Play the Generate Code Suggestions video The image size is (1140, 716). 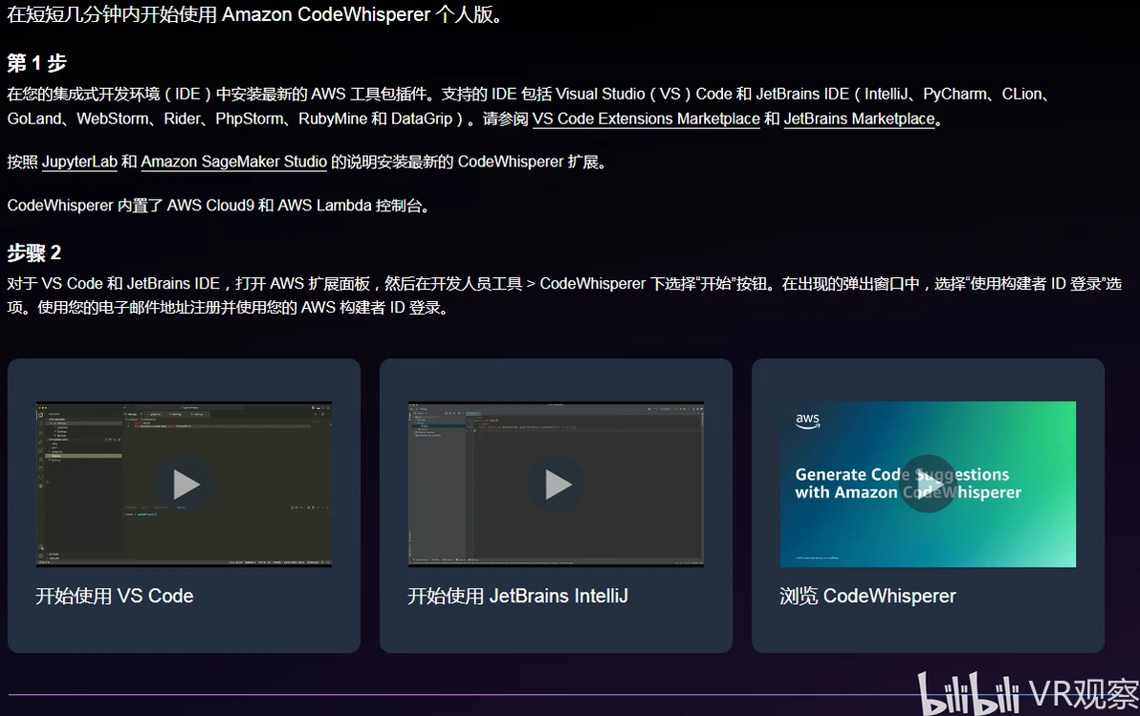point(929,484)
